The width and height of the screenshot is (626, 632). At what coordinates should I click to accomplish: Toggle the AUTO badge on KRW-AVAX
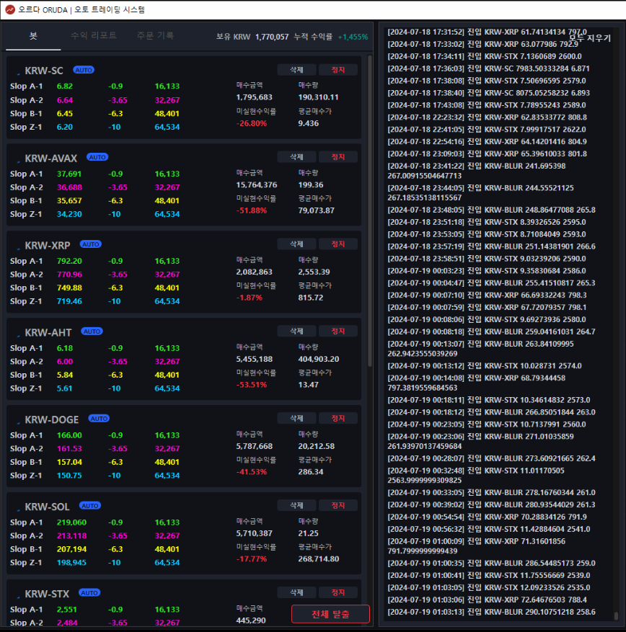(x=97, y=157)
